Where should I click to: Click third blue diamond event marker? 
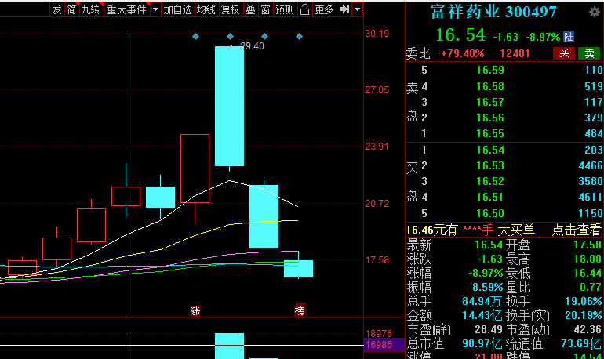[264, 37]
